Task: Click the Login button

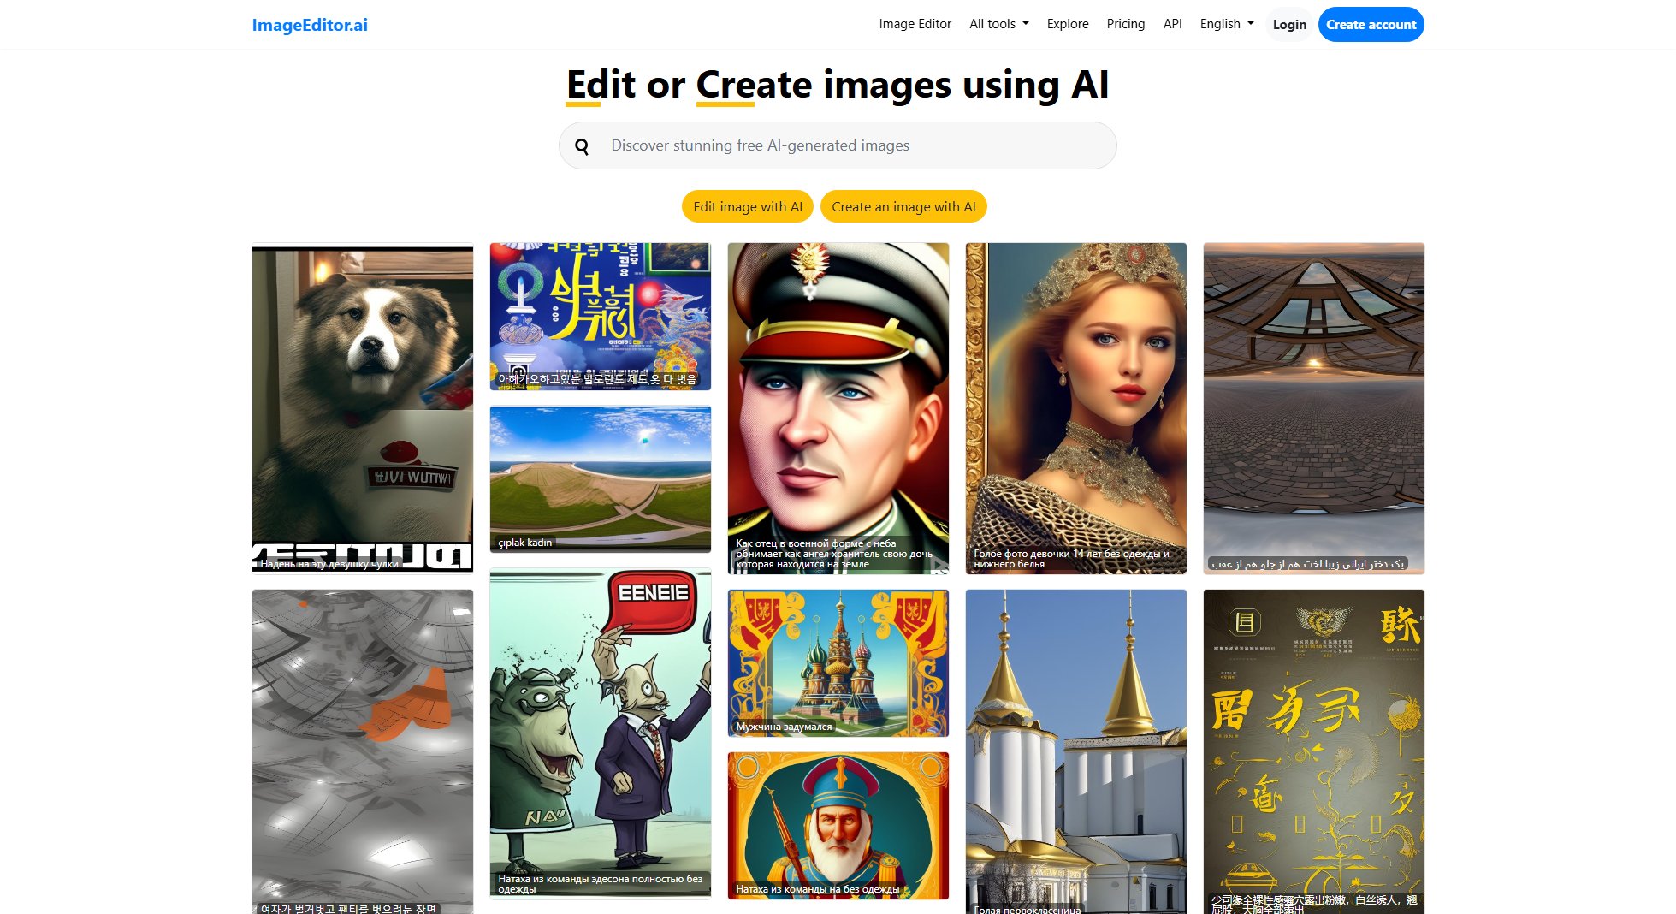Action: 1288,24
